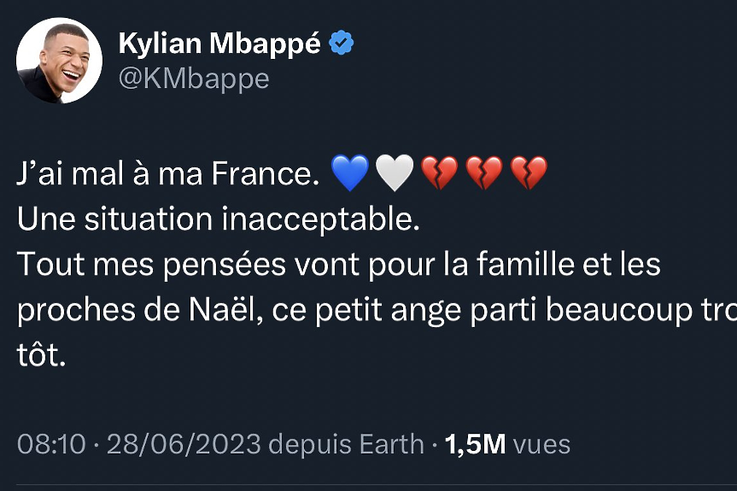
Task: Click the line "Une situation inacceptable."
Action: [x=219, y=219]
